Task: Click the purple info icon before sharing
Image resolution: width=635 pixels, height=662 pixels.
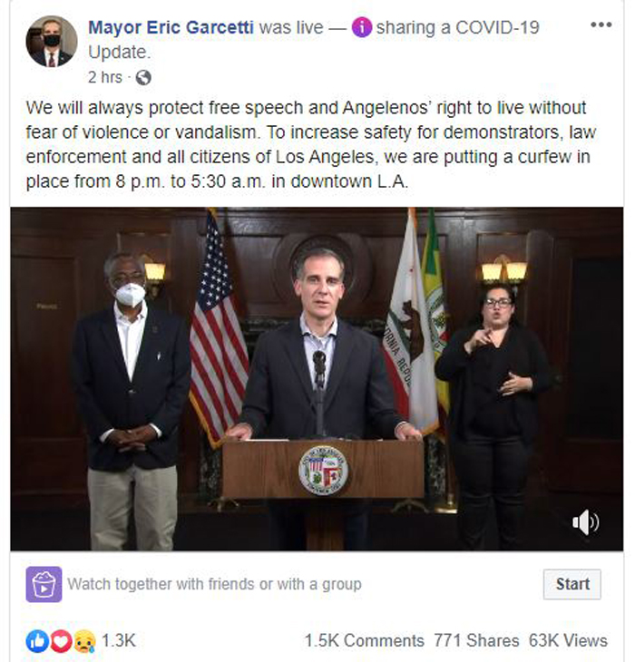Action: click(x=361, y=27)
